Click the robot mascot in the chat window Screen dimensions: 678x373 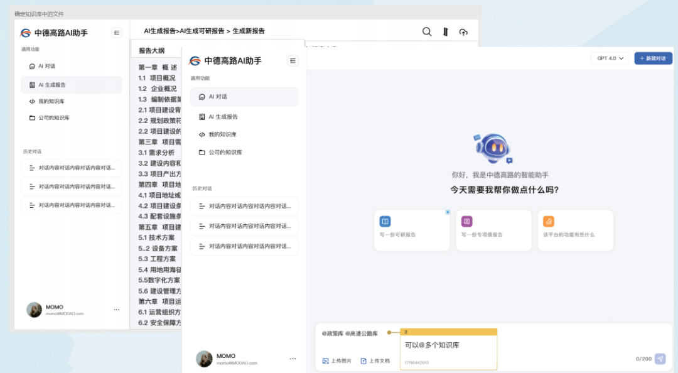tap(493, 148)
